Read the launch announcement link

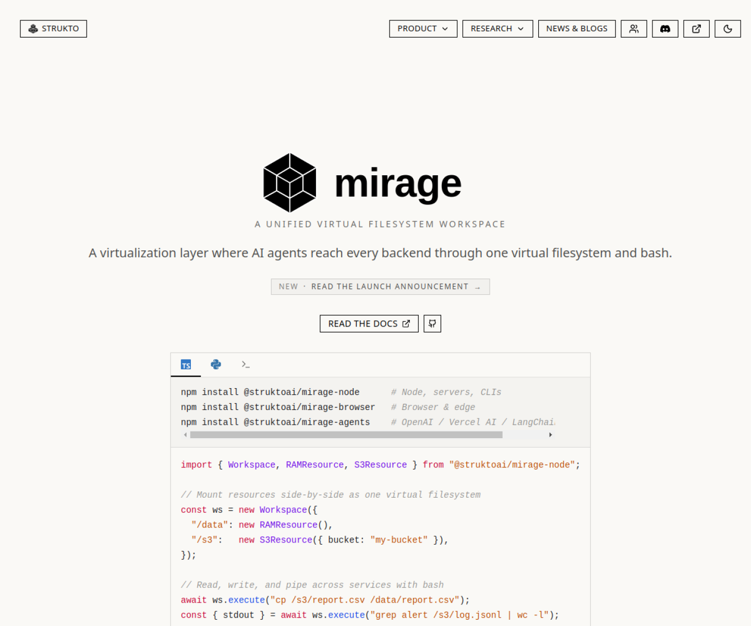click(380, 286)
